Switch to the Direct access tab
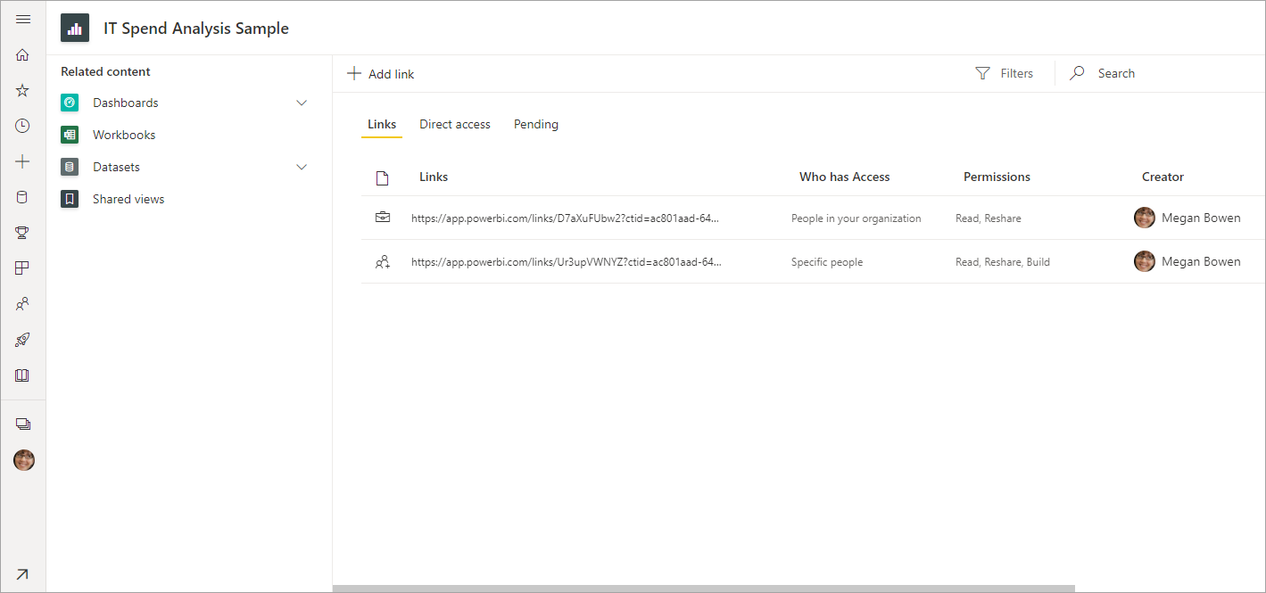The height and width of the screenshot is (593, 1266). [x=455, y=124]
